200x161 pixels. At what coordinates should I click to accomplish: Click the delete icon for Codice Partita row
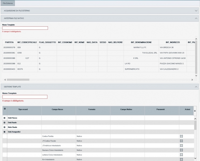181,136
